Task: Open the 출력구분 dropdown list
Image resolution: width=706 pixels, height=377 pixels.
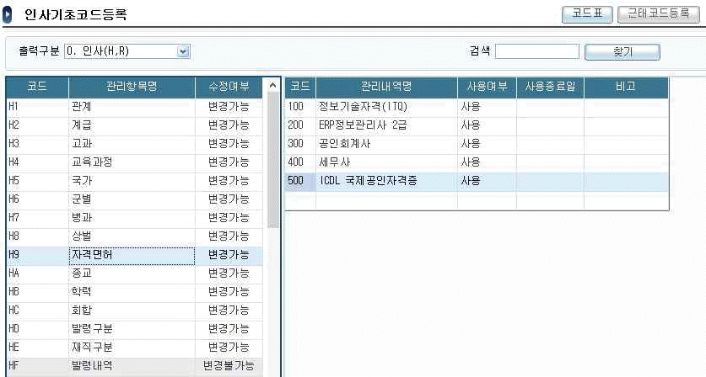Action: click(x=183, y=51)
